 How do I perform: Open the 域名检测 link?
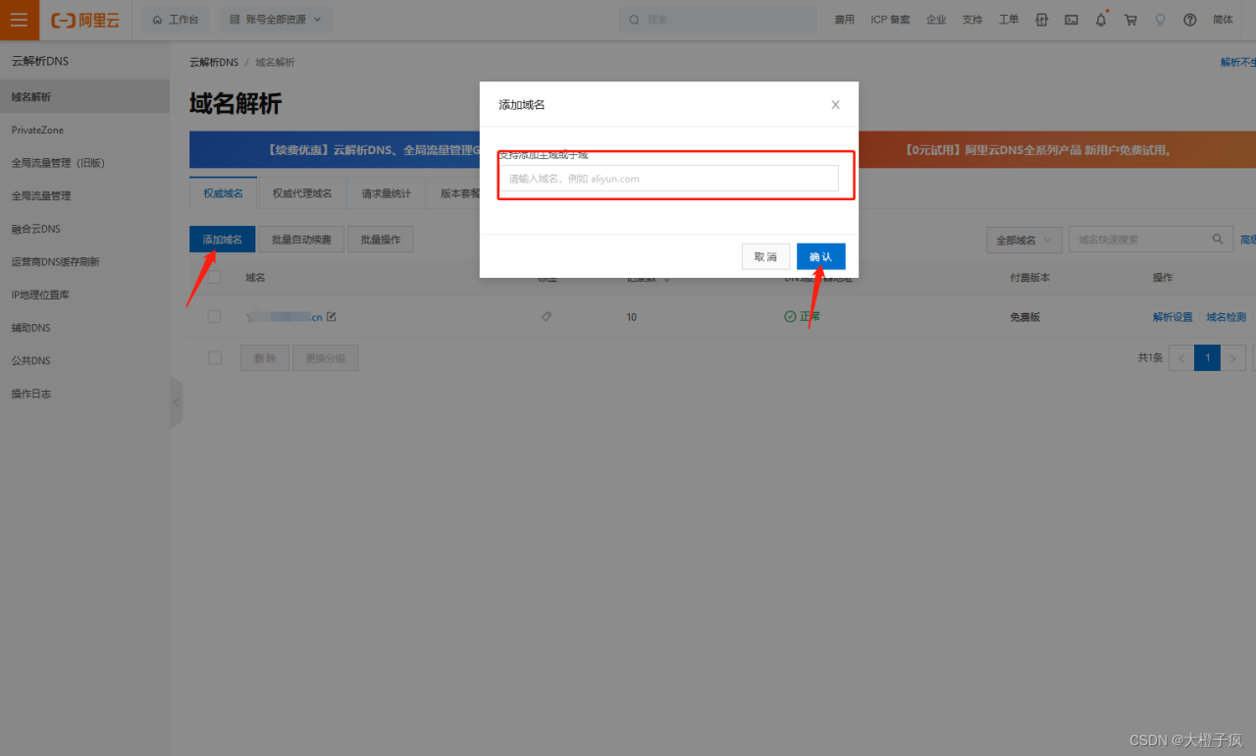point(1226,317)
